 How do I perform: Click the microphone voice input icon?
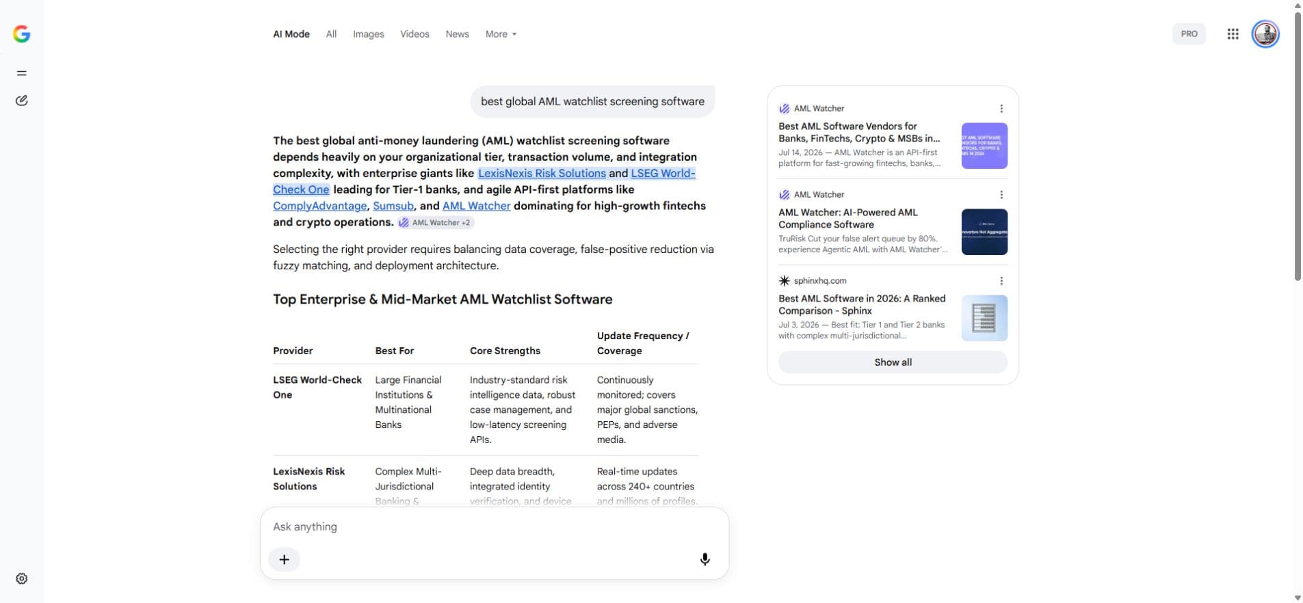tap(705, 559)
